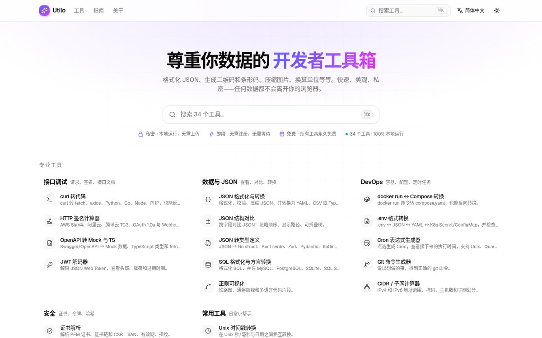This screenshot has height=338, width=542.
Task: Open the docker run ↔ Compose 转换 icon
Action: 367,199
